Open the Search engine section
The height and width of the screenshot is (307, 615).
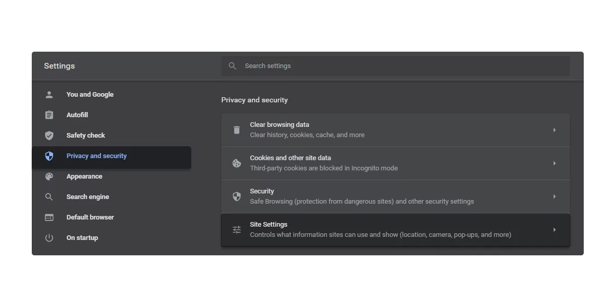coord(111,197)
